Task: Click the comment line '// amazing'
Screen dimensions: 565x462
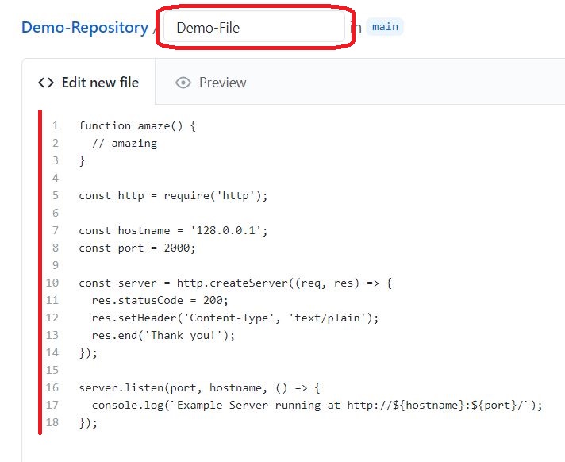Action: [125, 144]
